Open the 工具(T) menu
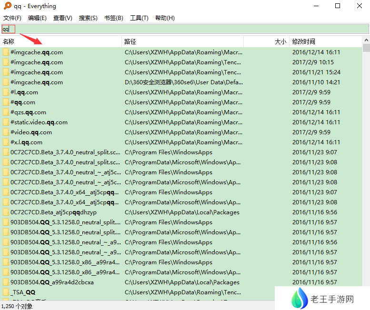Image resolution: width=370 pixels, height=310 pixels. coord(139,18)
